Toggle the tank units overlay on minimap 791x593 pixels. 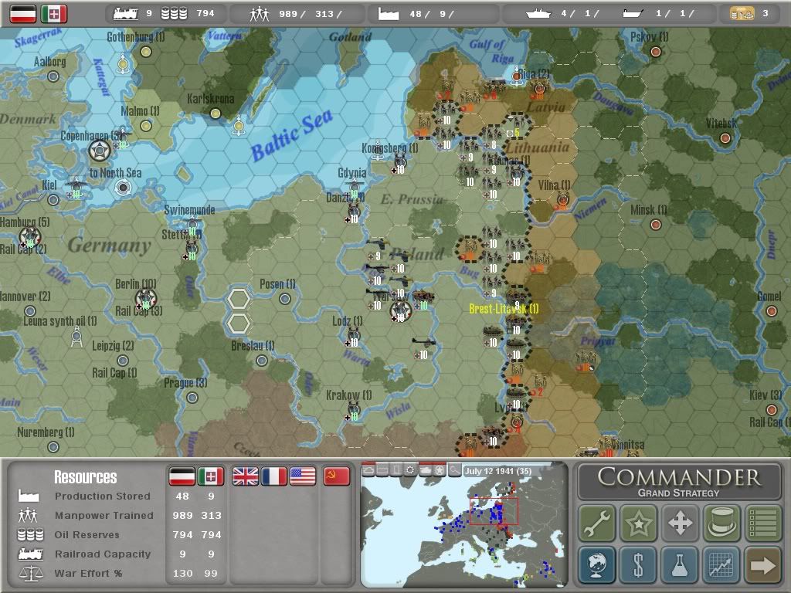(x=426, y=470)
